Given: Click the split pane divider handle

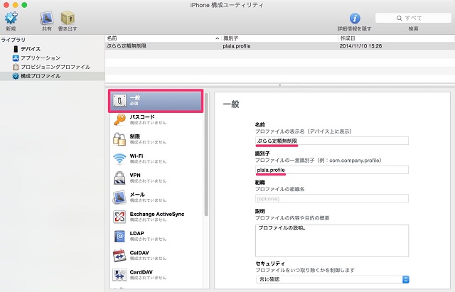Looking at the screenshot, I should click(279, 85).
